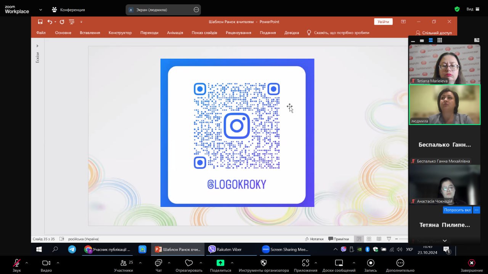Expand video options arrow next to Видео
This screenshot has height=274, width=488.
(58, 263)
